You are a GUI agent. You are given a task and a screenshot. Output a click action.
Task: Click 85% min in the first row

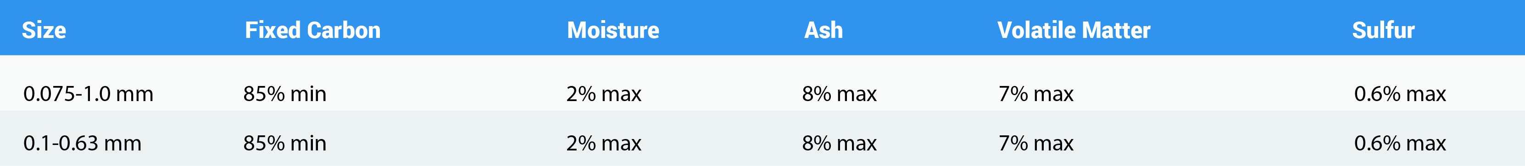click(285, 93)
